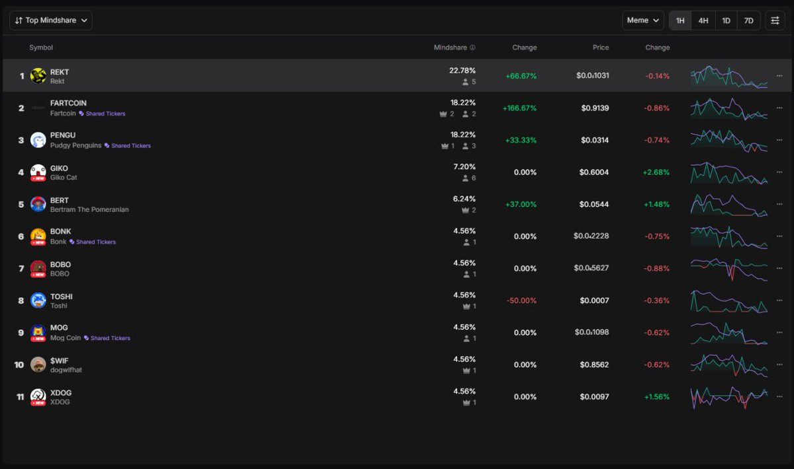Click $WIF price $0.8562
Screen dimensions: 794x469
(594, 365)
